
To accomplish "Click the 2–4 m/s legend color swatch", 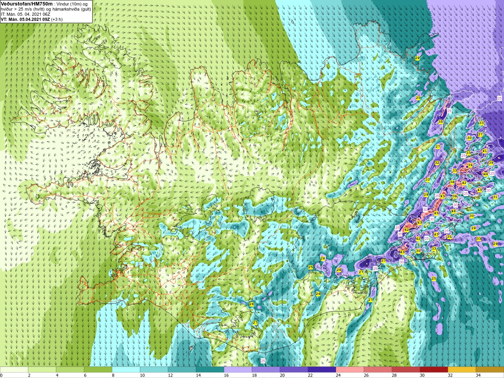I will point(42,370).
